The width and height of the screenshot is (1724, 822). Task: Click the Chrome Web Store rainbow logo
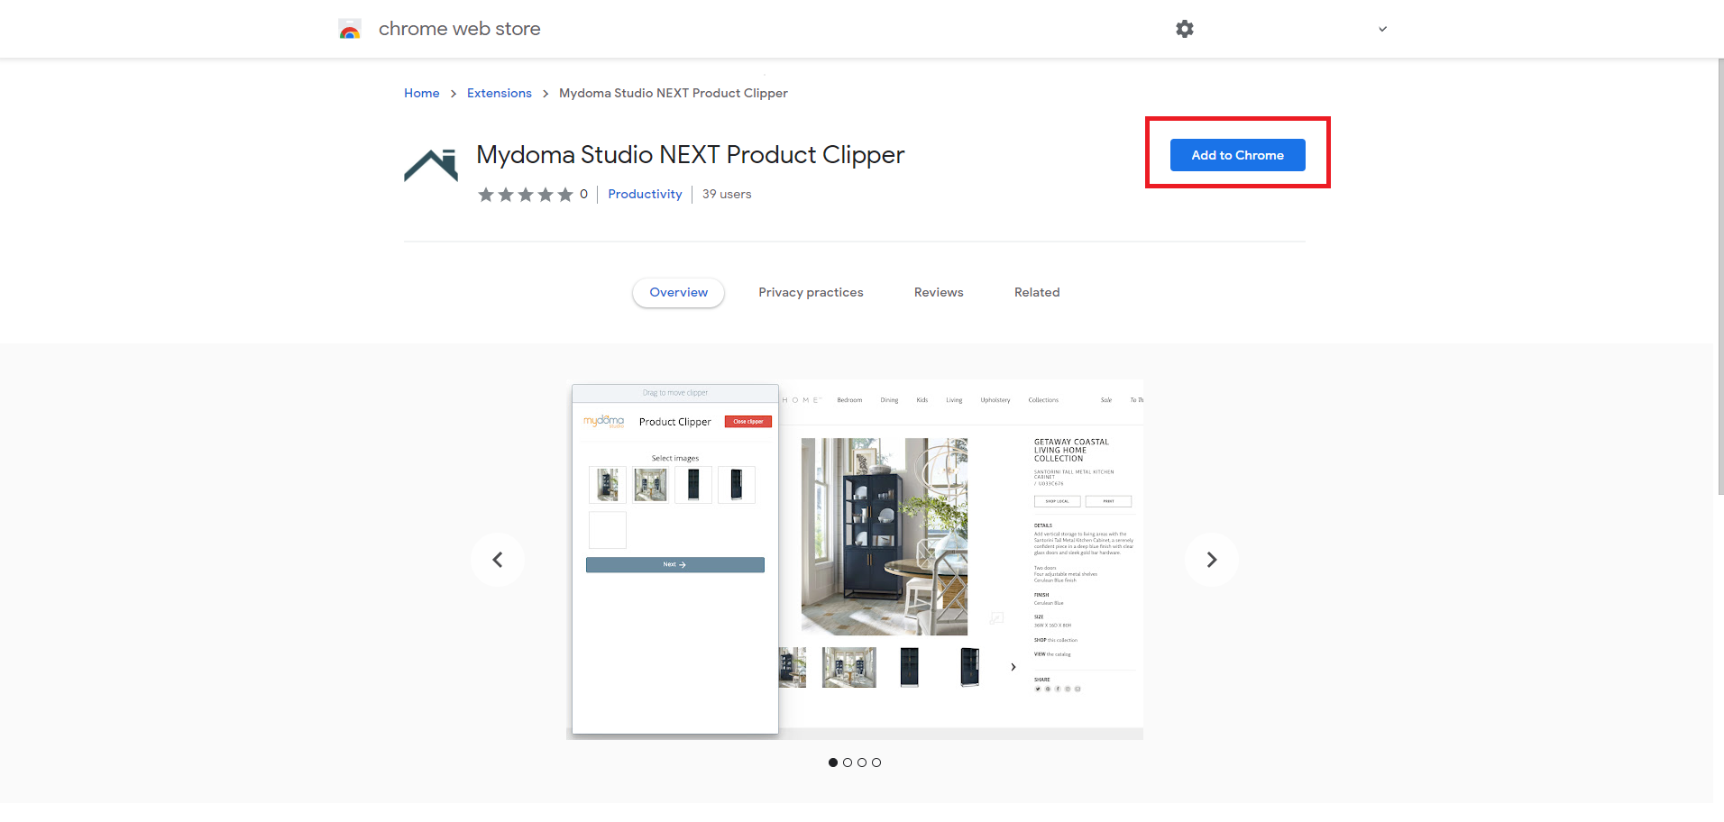coord(350,29)
